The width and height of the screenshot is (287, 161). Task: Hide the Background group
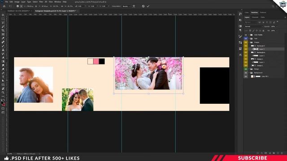[x=246, y=72]
